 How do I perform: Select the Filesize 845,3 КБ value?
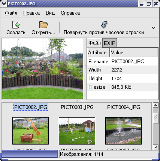(121, 87)
